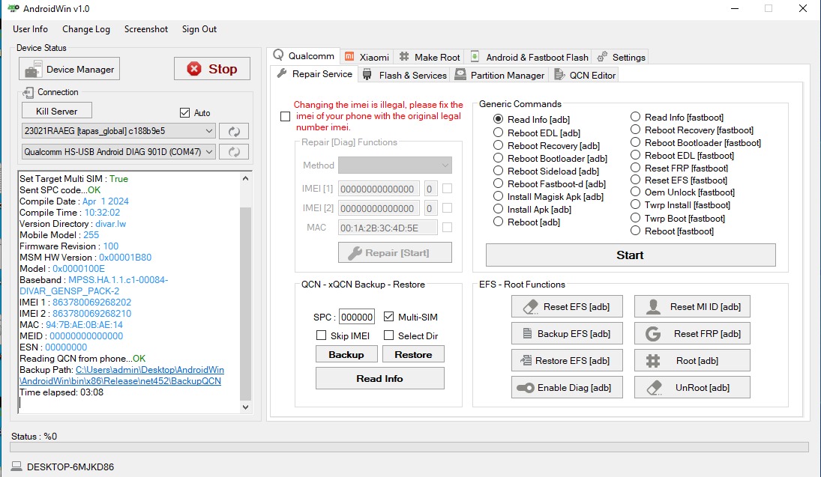Uncheck the Auto connection checkbox

(x=184, y=113)
